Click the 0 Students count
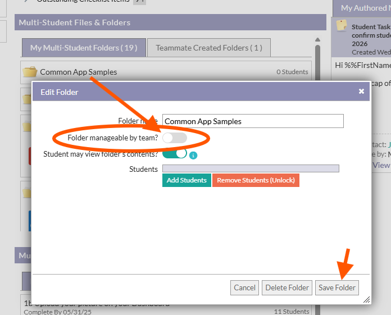The height and width of the screenshot is (315, 391). pyautogui.click(x=292, y=72)
